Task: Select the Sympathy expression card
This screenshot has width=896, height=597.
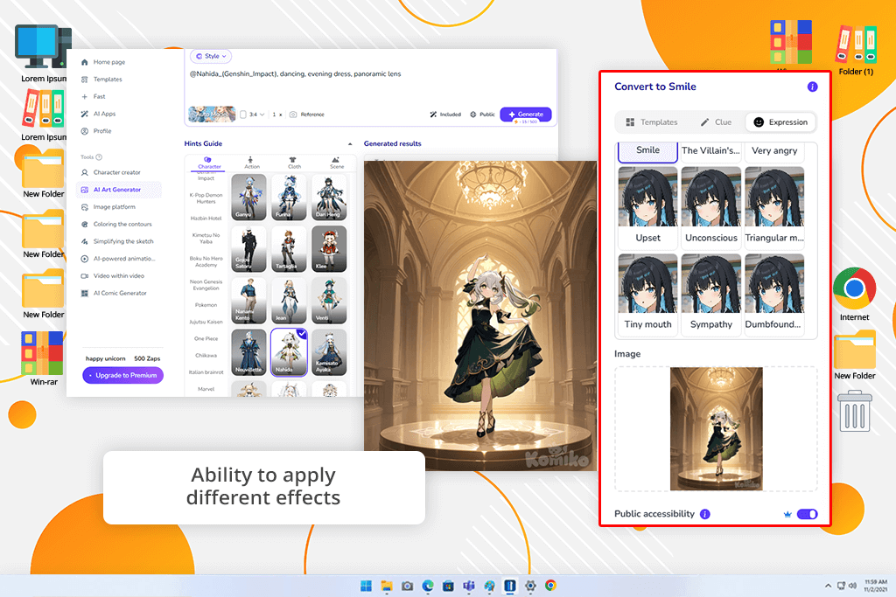Action: (710, 294)
